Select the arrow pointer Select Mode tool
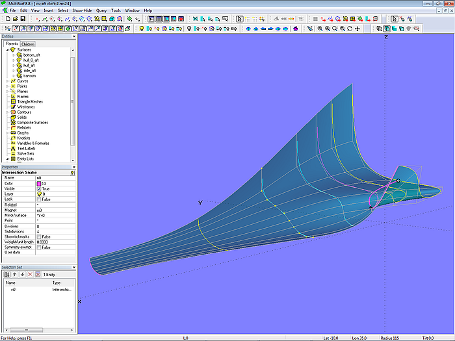 click(239, 19)
